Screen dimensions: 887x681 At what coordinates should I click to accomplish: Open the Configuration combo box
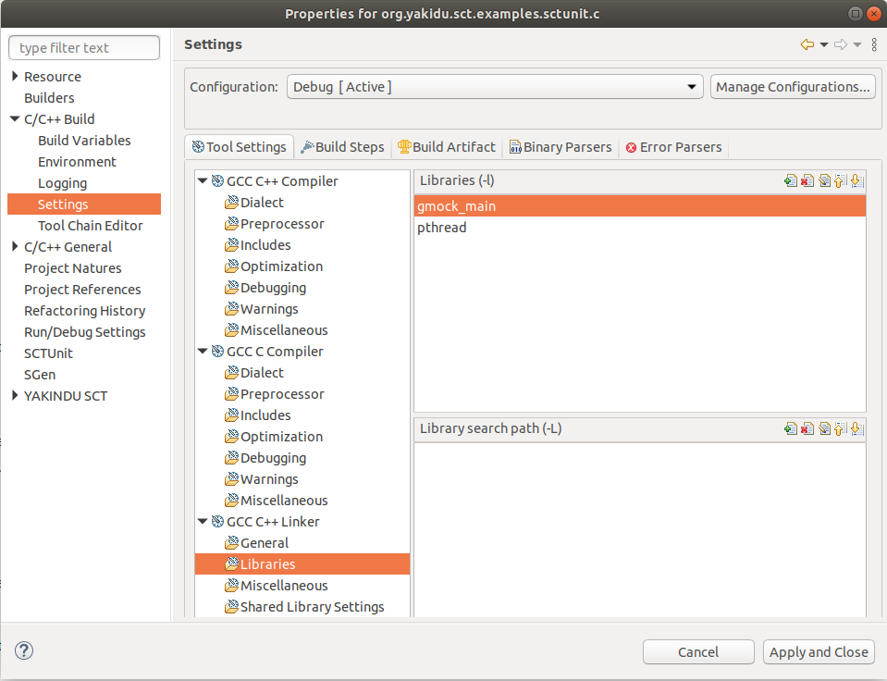495,87
